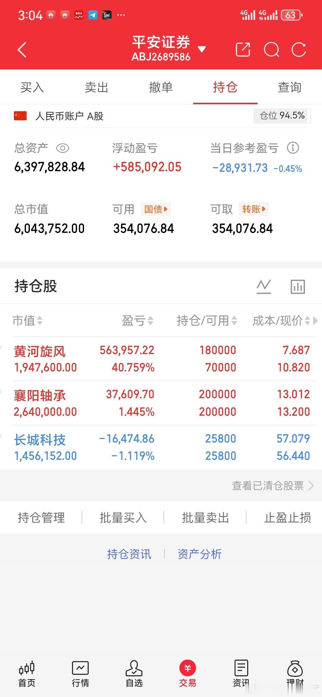
Task: Sort holdings by 成本/现价 column
Action: point(281,321)
